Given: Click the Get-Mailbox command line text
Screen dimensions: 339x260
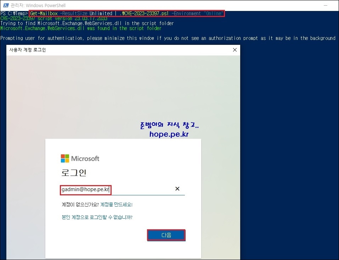Looking at the screenshot, I should pos(126,13).
